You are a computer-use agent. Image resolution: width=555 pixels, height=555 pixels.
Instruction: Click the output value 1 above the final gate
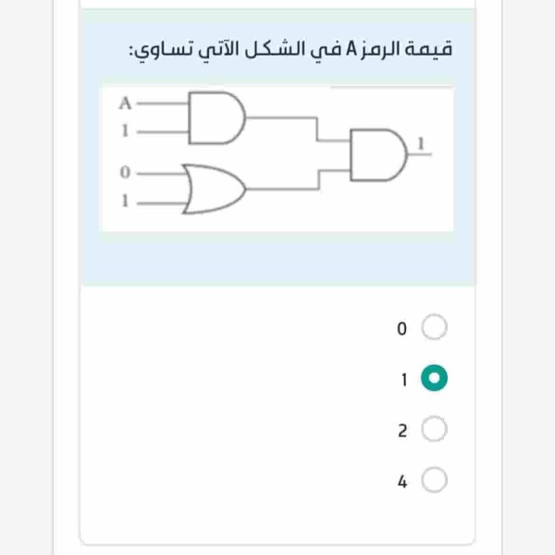(x=422, y=142)
